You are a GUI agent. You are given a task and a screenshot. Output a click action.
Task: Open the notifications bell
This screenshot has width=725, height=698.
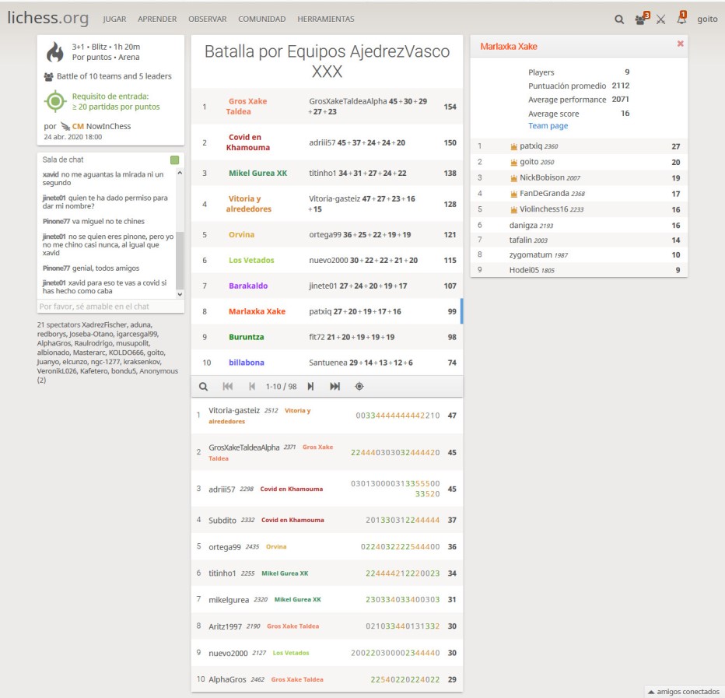click(x=681, y=19)
